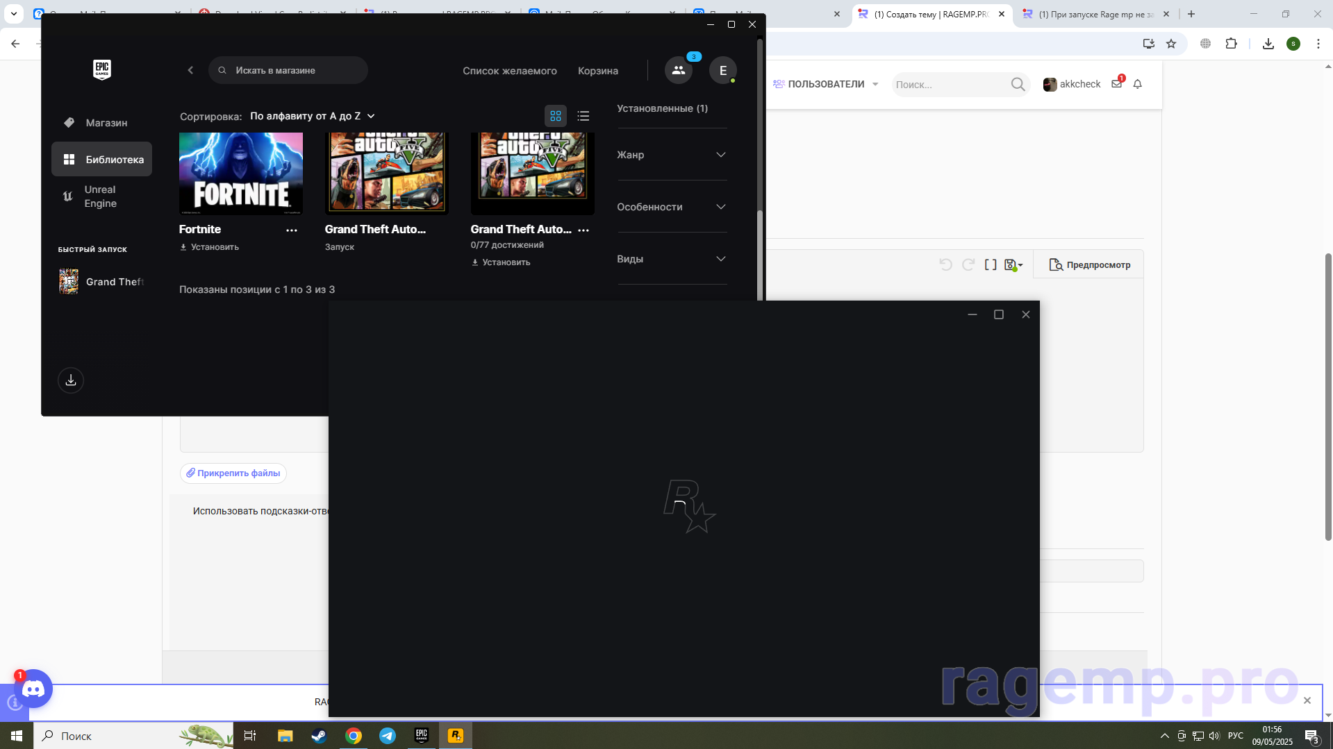Click the Прикрепить файлы button
Image resolution: width=1333 pixels, height=749 pixels.
(x=233, y=473)
